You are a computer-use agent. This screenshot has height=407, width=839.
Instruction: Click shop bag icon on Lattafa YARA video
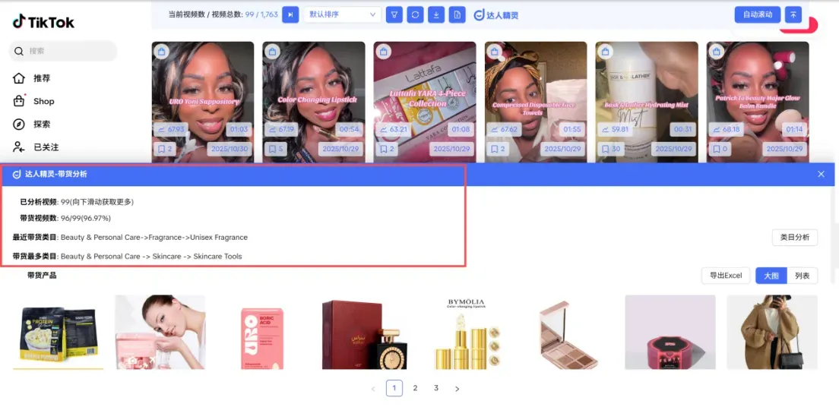[383, 52]
